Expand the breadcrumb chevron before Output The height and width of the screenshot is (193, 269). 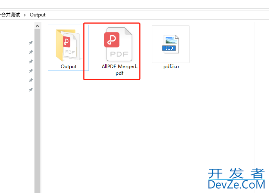(x=25, y=15)
